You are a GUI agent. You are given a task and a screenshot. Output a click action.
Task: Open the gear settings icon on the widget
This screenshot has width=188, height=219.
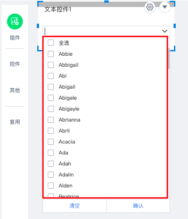pyautogui.click(x=150, y=7)
